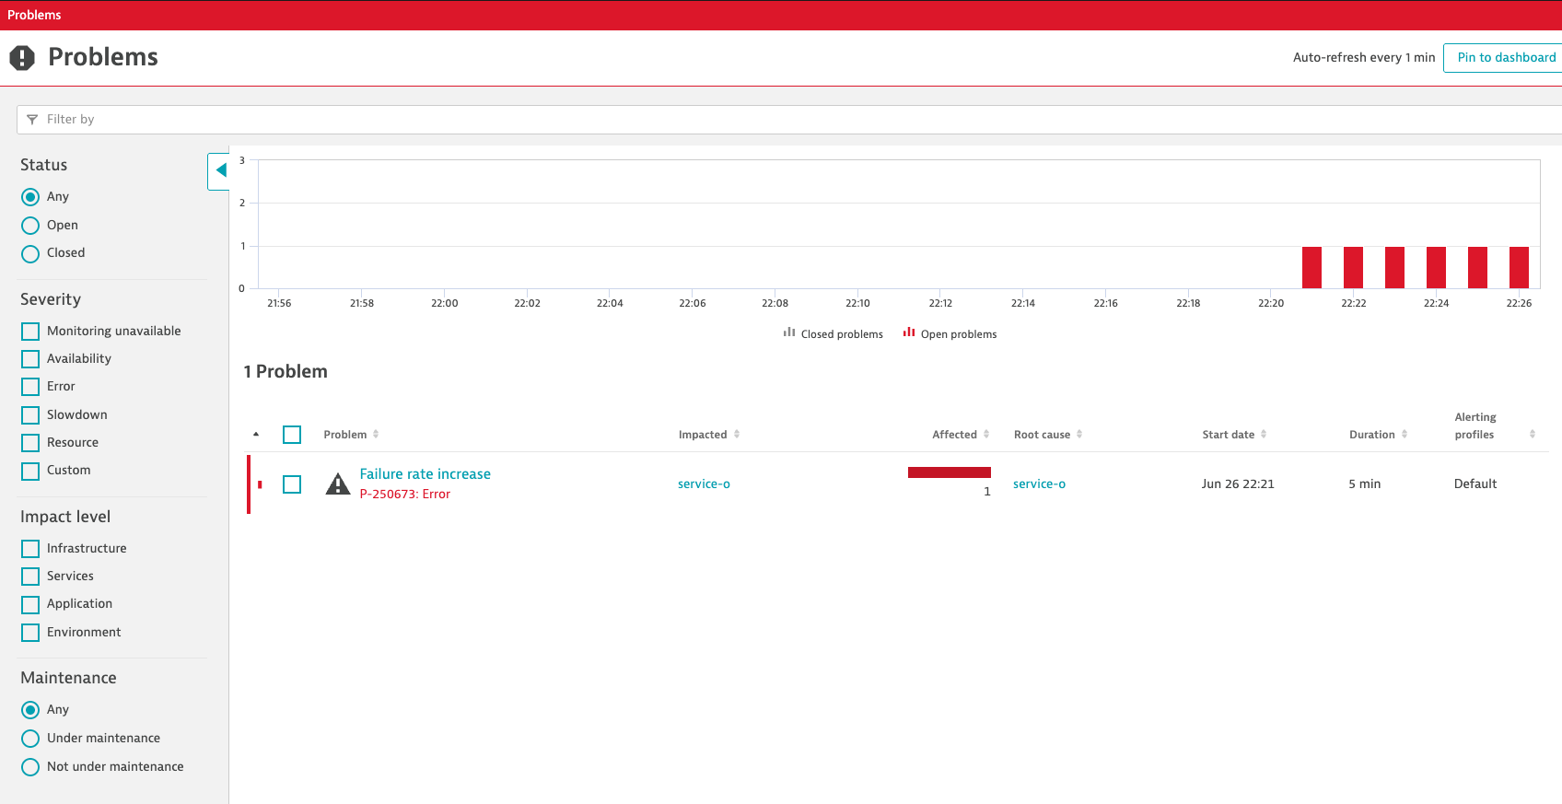
Task: Sort by Alerting profiles column arrows
Action: 1533,435
